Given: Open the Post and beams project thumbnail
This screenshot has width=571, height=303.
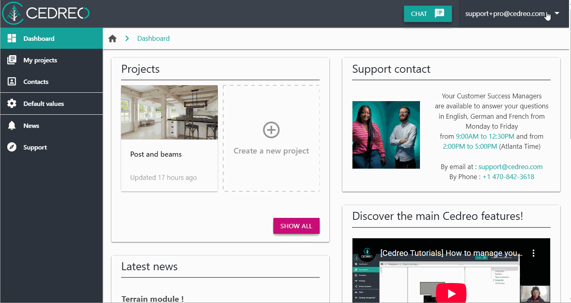Looking at the screenshot, I should point(169,112).
